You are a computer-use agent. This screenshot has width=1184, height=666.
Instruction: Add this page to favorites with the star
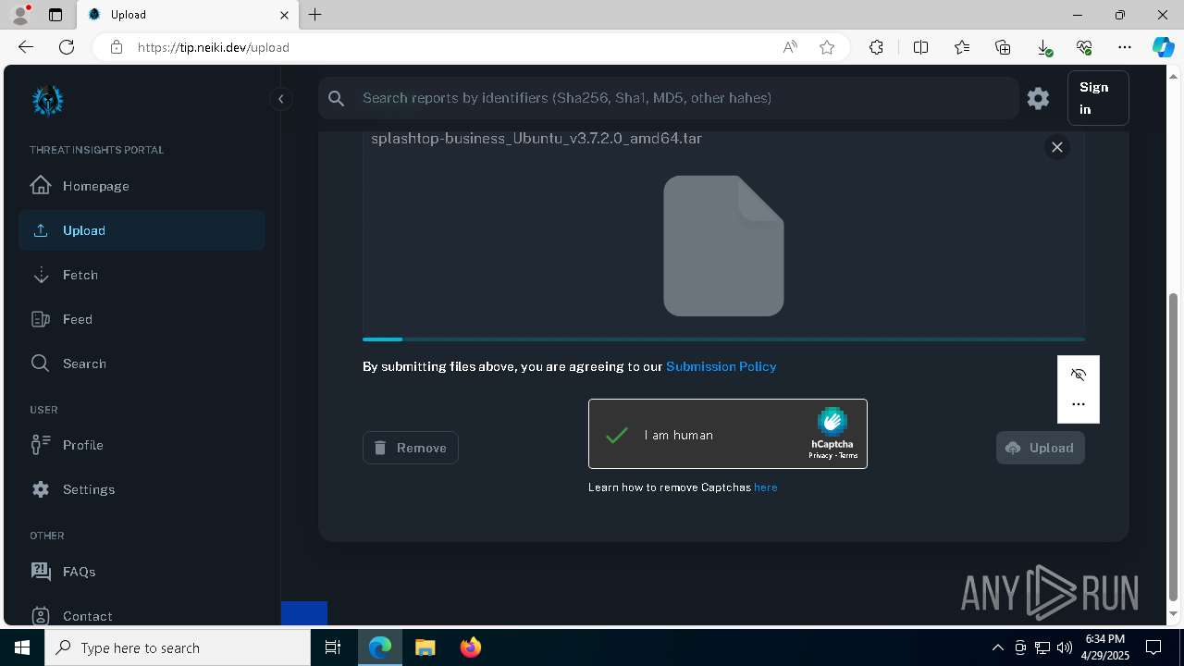click(x=827, y=47)
